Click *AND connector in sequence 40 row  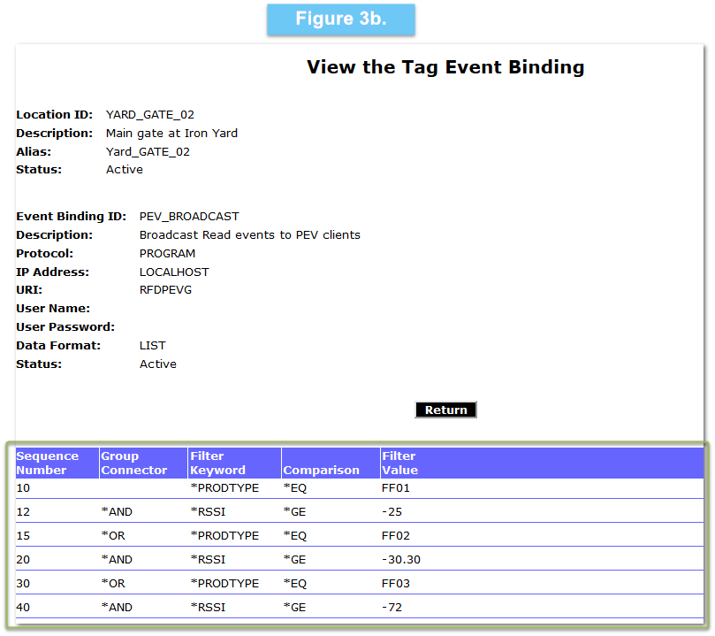117,608
